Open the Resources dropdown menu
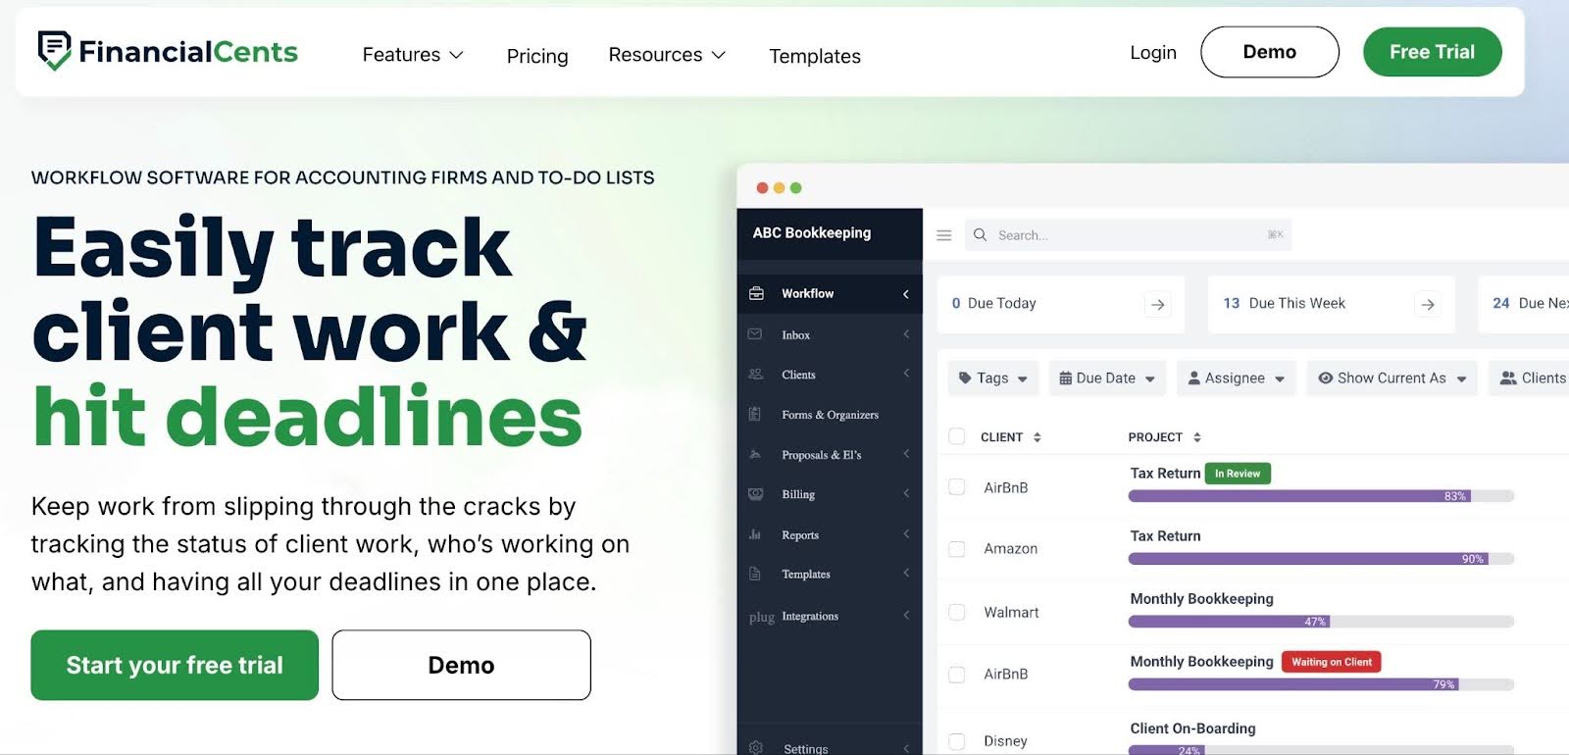1569x755 pixels. tap(667, 55)
